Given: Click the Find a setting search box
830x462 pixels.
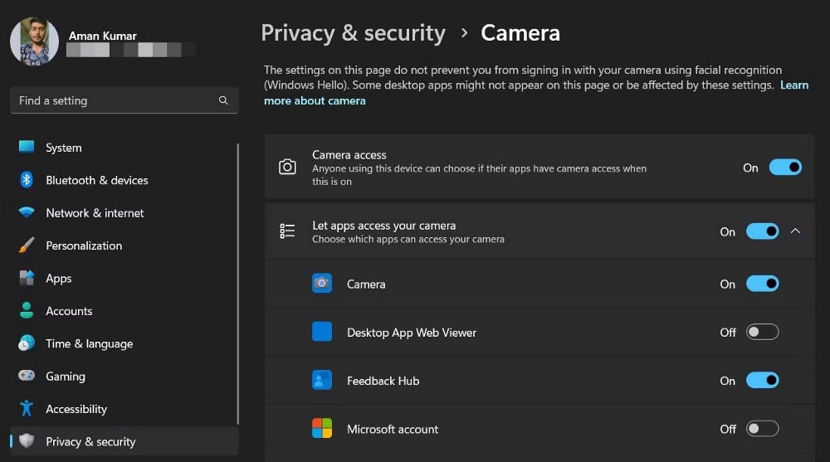Looking at the screenshot, I should point(116,100).
